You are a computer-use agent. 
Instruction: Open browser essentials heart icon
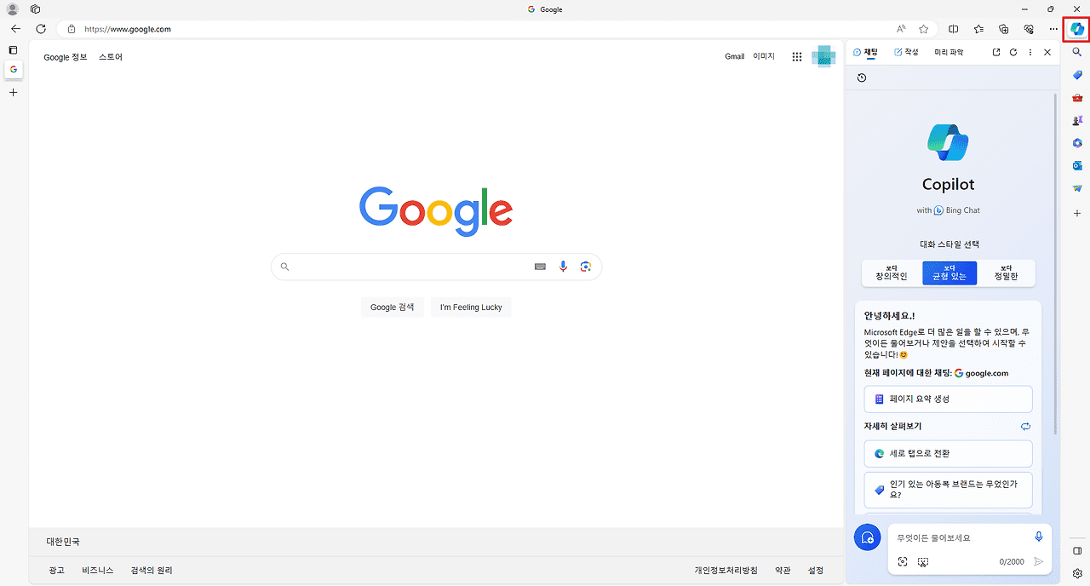[x=1029, y=29]
